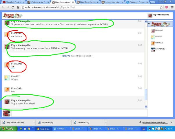The image size is (175, 139).
Task: Open Flana203 avatar in user list
Action: (153, 43)
